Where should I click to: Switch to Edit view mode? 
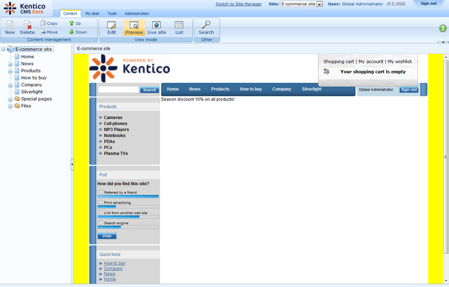112,28
